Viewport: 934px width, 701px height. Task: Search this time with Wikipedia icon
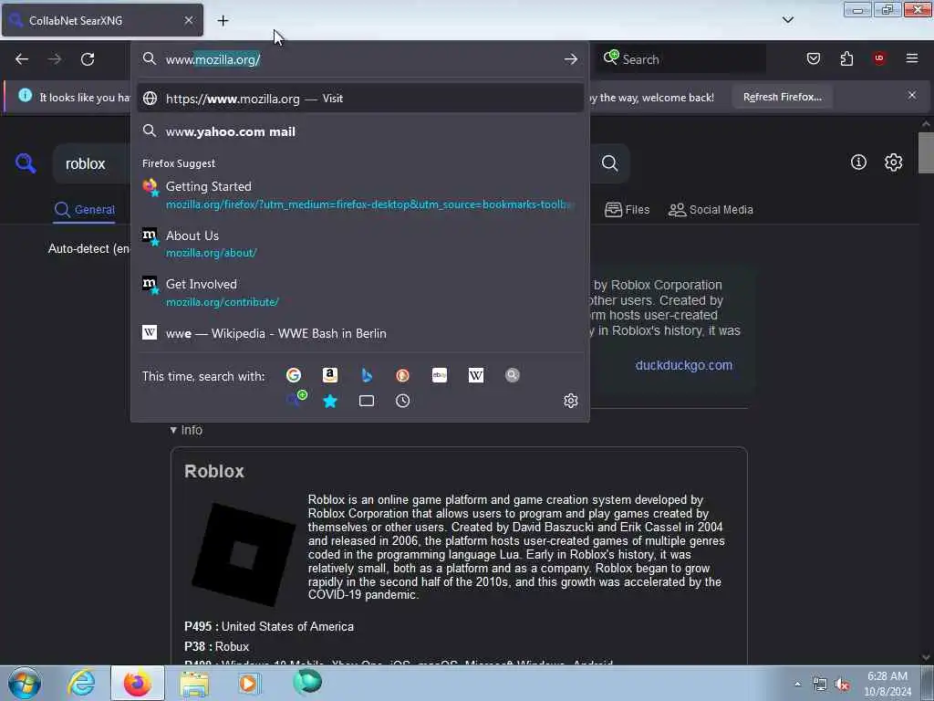pyautogui.click(x=476, y=375)
